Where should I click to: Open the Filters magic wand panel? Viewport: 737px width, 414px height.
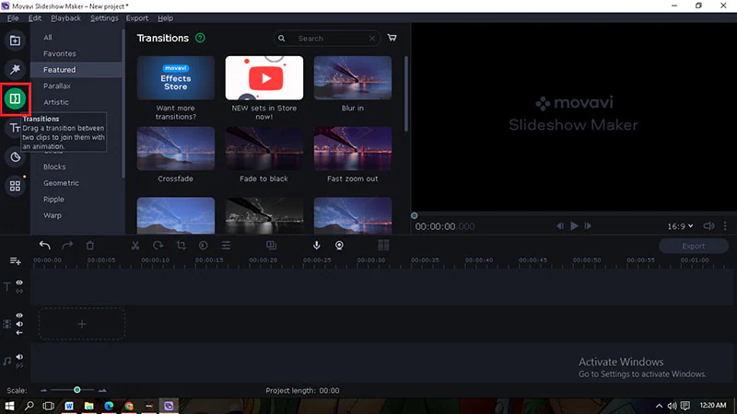click(15, 70)
